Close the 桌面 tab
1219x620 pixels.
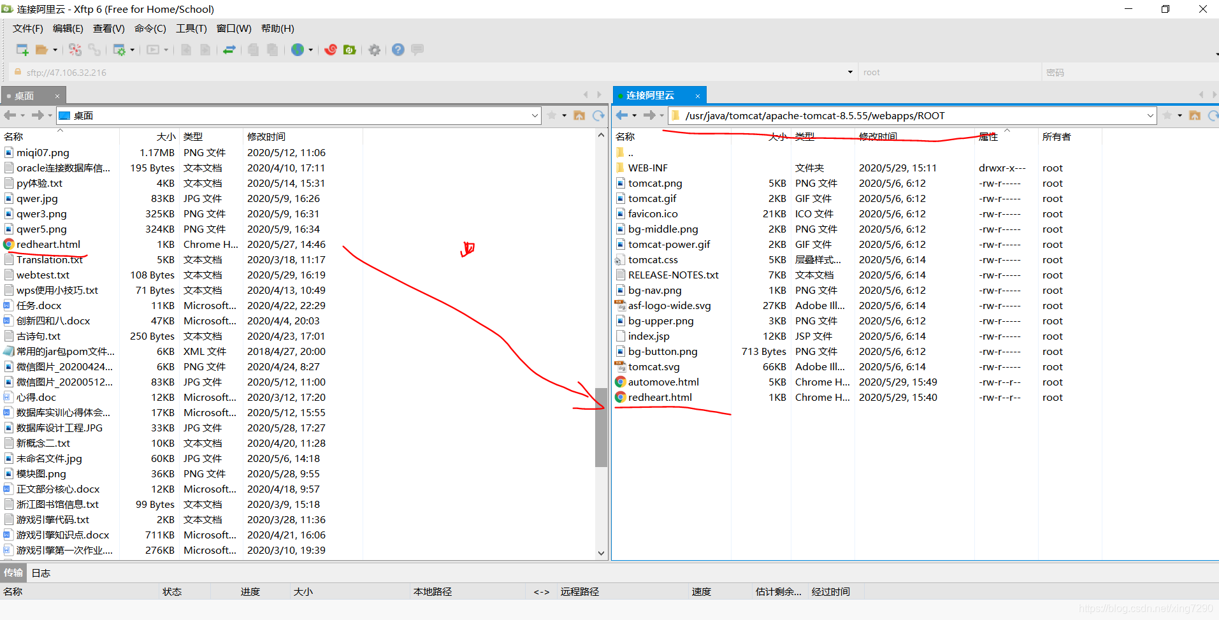point(57,96)
